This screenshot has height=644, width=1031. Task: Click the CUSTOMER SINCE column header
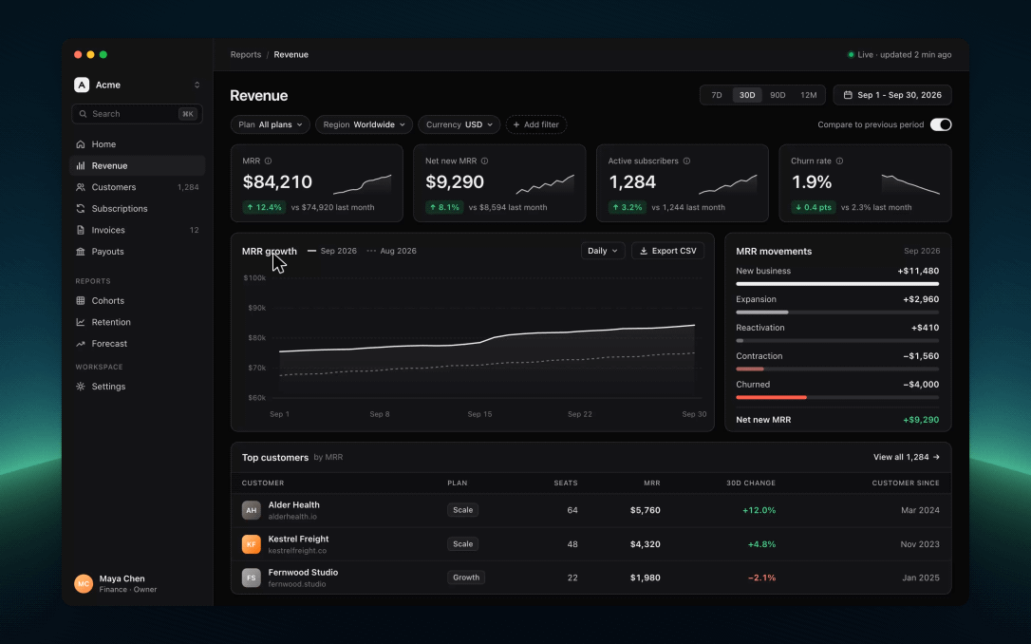(906, 483)
